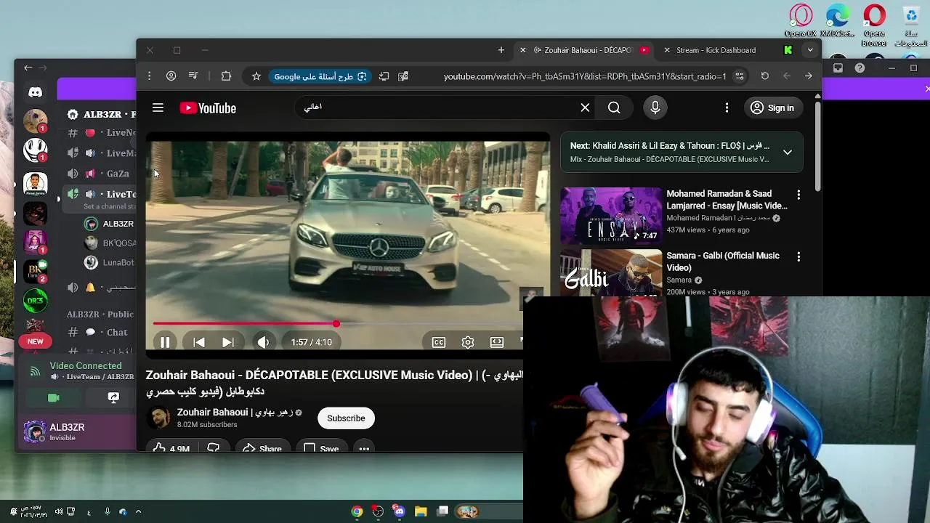Open File Explorer from the taskbar
The width and height of the screenshot is (930, 523).
[x=420, y=511]
